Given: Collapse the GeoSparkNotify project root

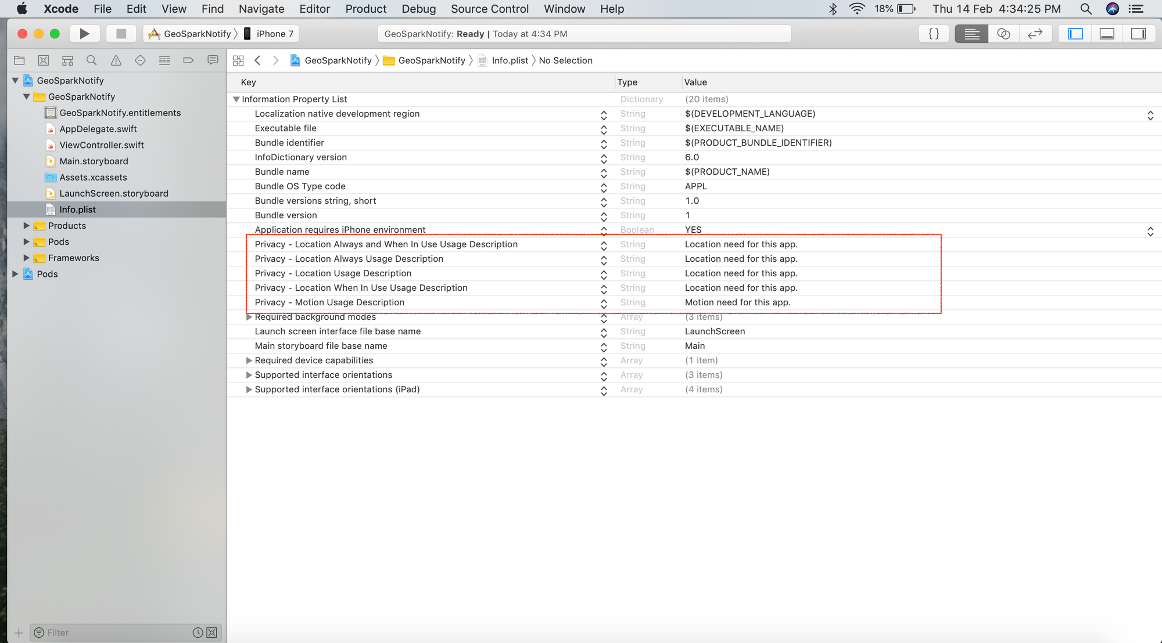Looking at the screenshot, I should click(16, 81).
